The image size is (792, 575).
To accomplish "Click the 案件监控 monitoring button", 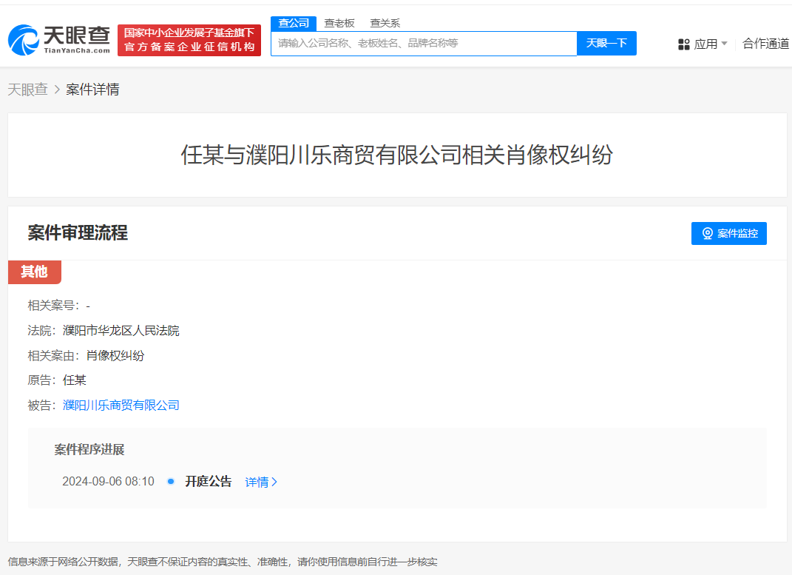I will click(x=729, y=233).
